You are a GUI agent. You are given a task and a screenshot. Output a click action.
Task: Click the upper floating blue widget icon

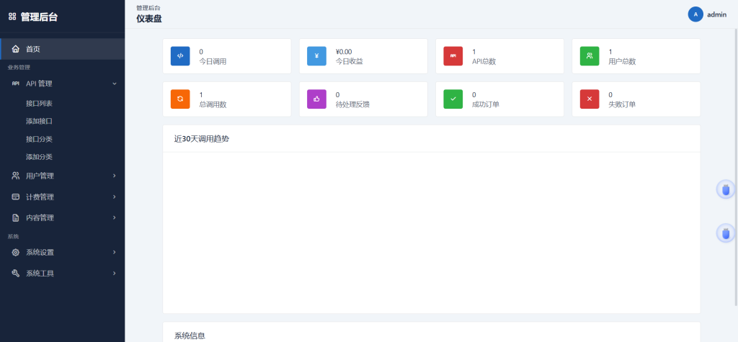(726, 189)
